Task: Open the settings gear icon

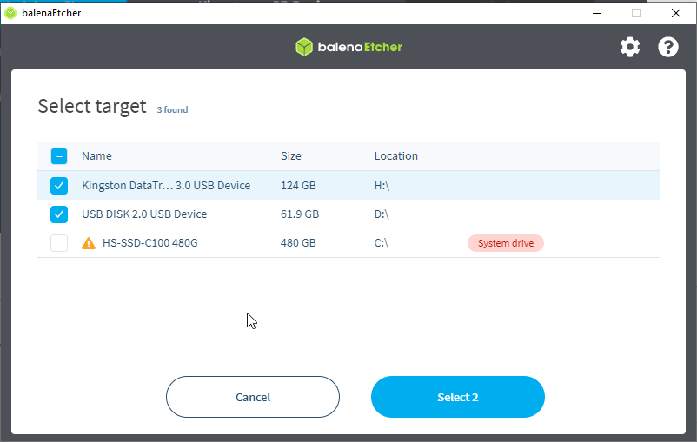Action: coord(630,47)
